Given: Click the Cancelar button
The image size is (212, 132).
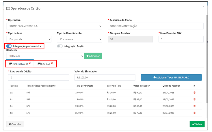Looking at the screenshot, I should pos(15,124).
